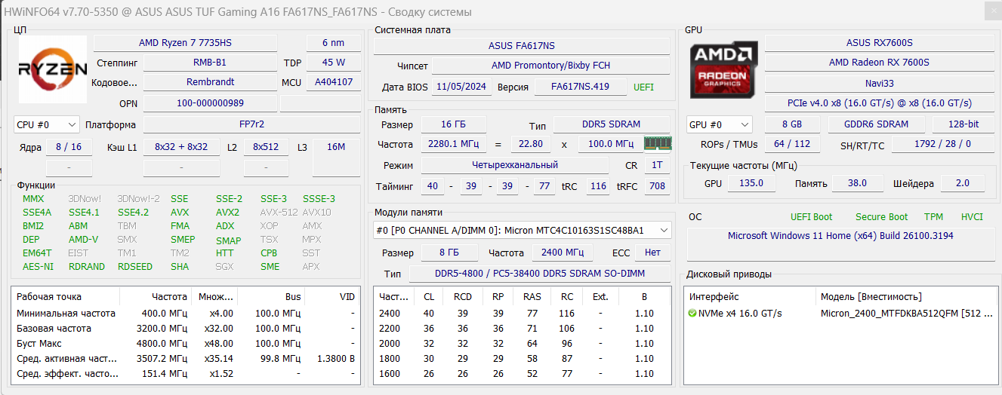Click the Navi33 GPU codename field

[x=879, y=83]
